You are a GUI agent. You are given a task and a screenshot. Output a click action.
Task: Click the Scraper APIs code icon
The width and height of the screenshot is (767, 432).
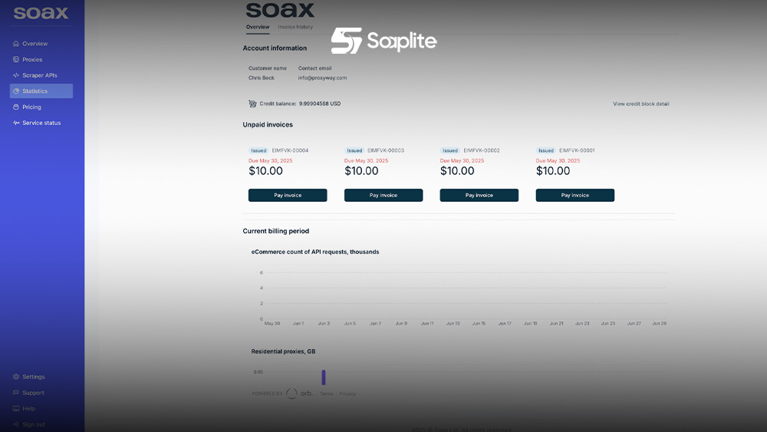tap(16, 75)
